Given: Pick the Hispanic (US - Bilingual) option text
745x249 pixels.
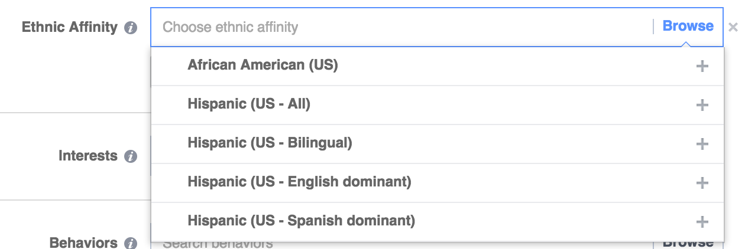Looking at the screenshot, I should [x=270, y=143].
